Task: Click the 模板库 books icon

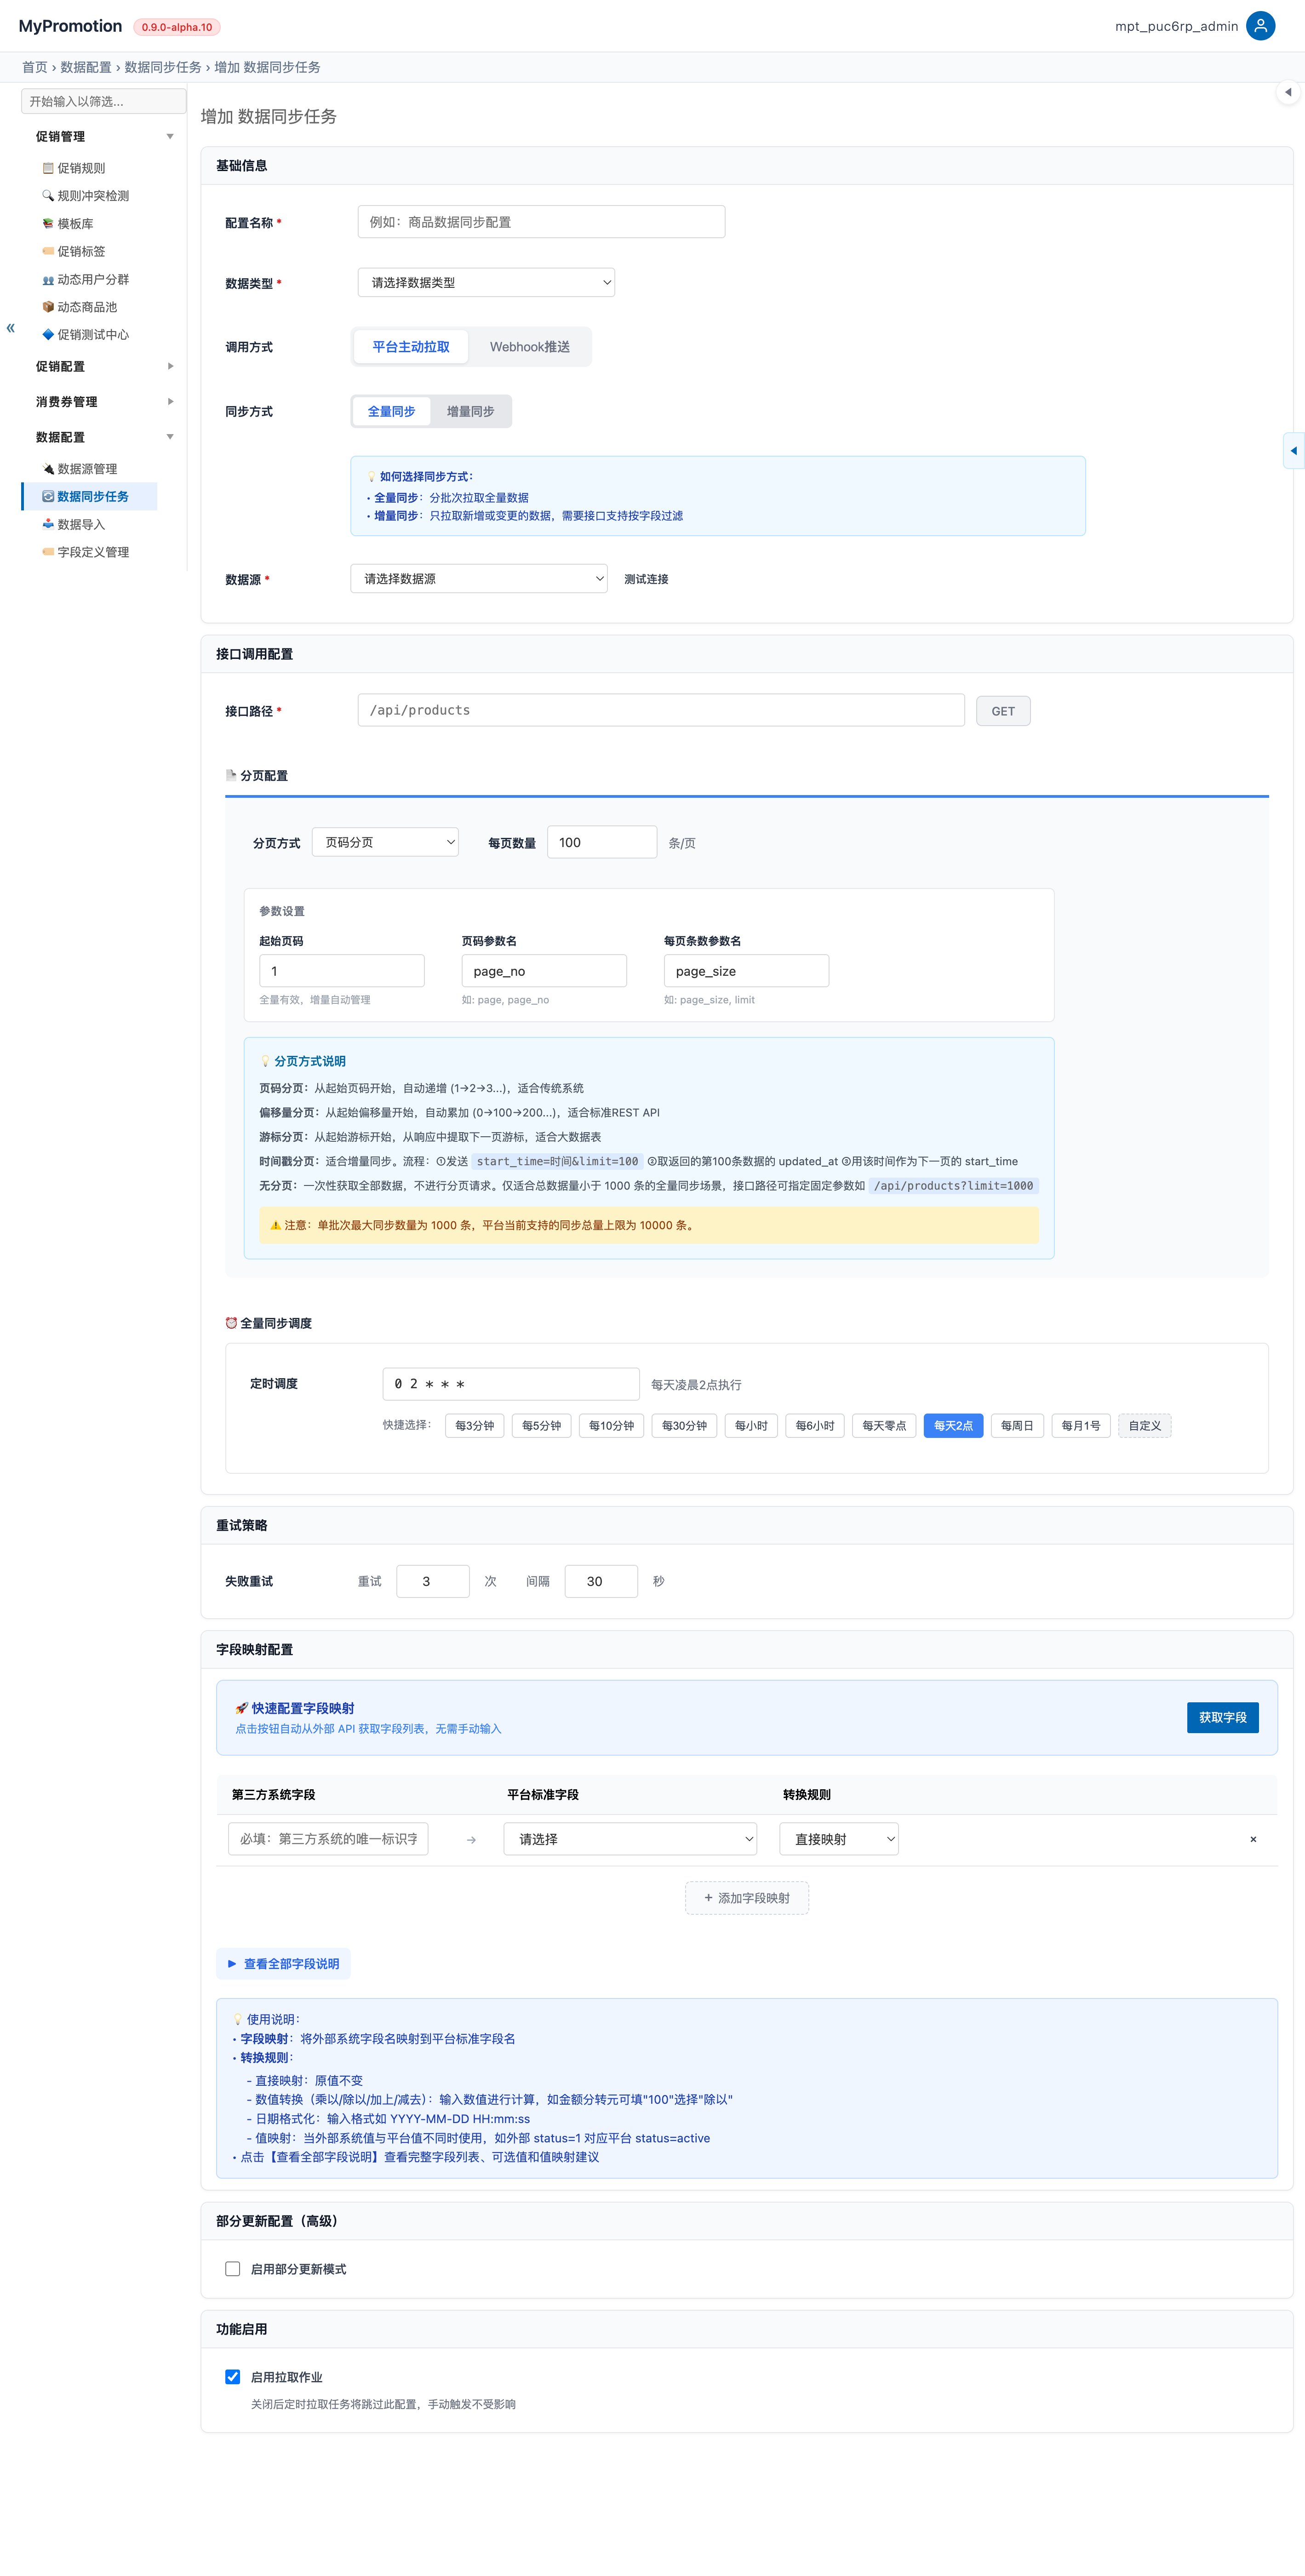Action: click(x=48, y=224)
